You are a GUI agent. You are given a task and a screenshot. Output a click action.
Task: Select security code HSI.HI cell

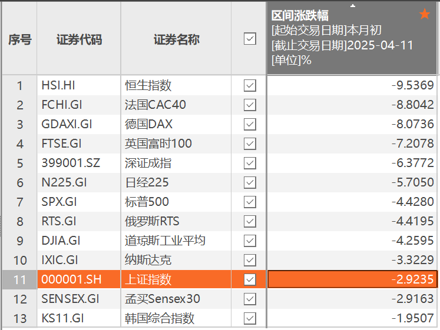79,85
